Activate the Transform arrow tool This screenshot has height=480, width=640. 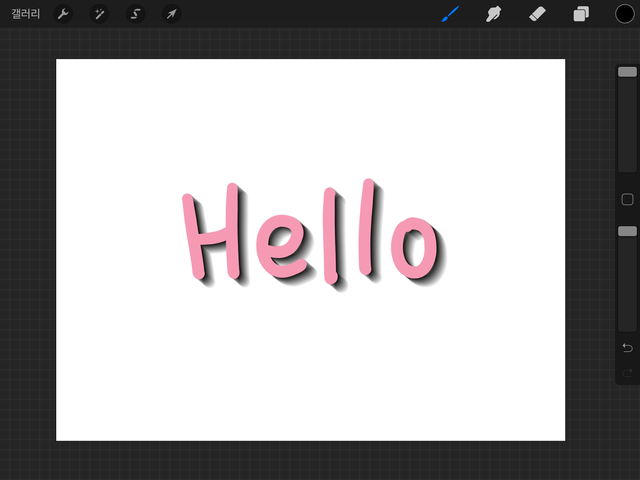172,14
